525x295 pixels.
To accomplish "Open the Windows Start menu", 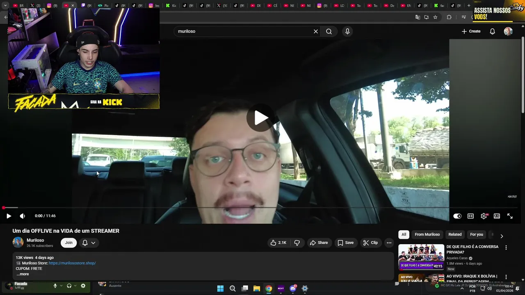I will click(220, 288).
